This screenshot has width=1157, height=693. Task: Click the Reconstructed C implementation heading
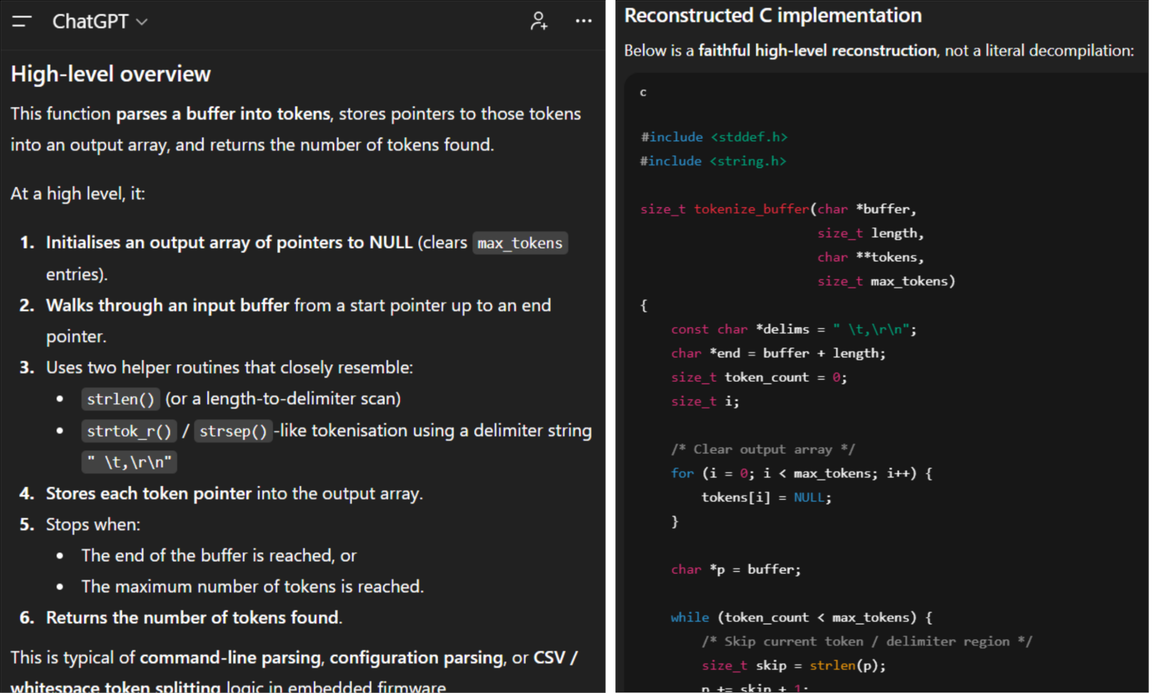[772, 16]
